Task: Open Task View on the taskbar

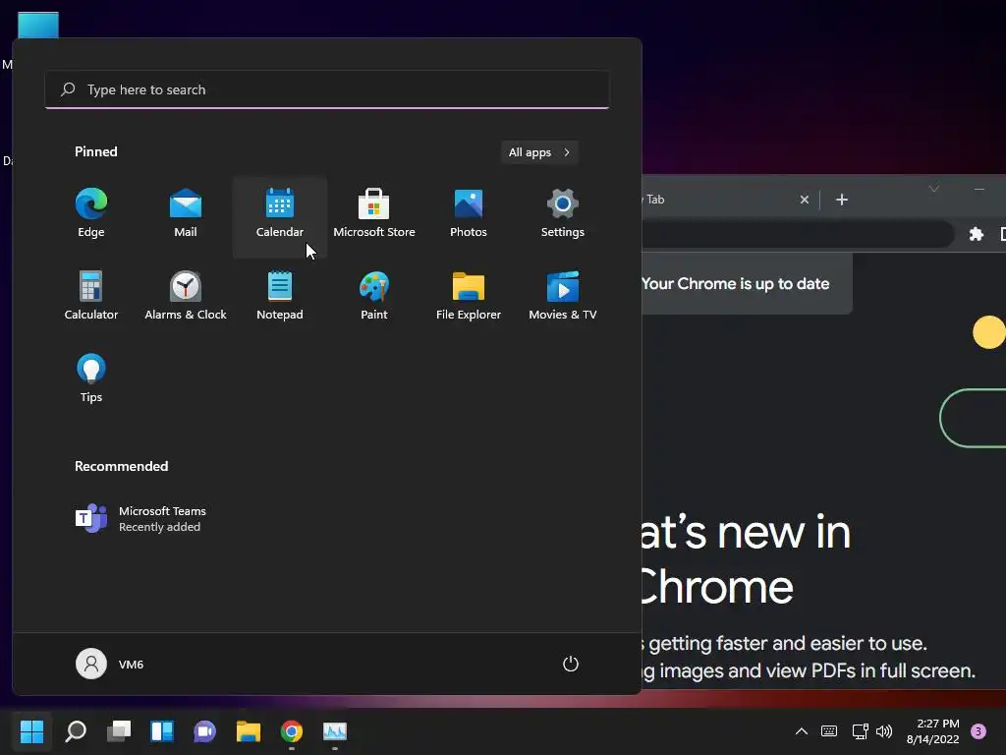Action: tap(119, 731)
